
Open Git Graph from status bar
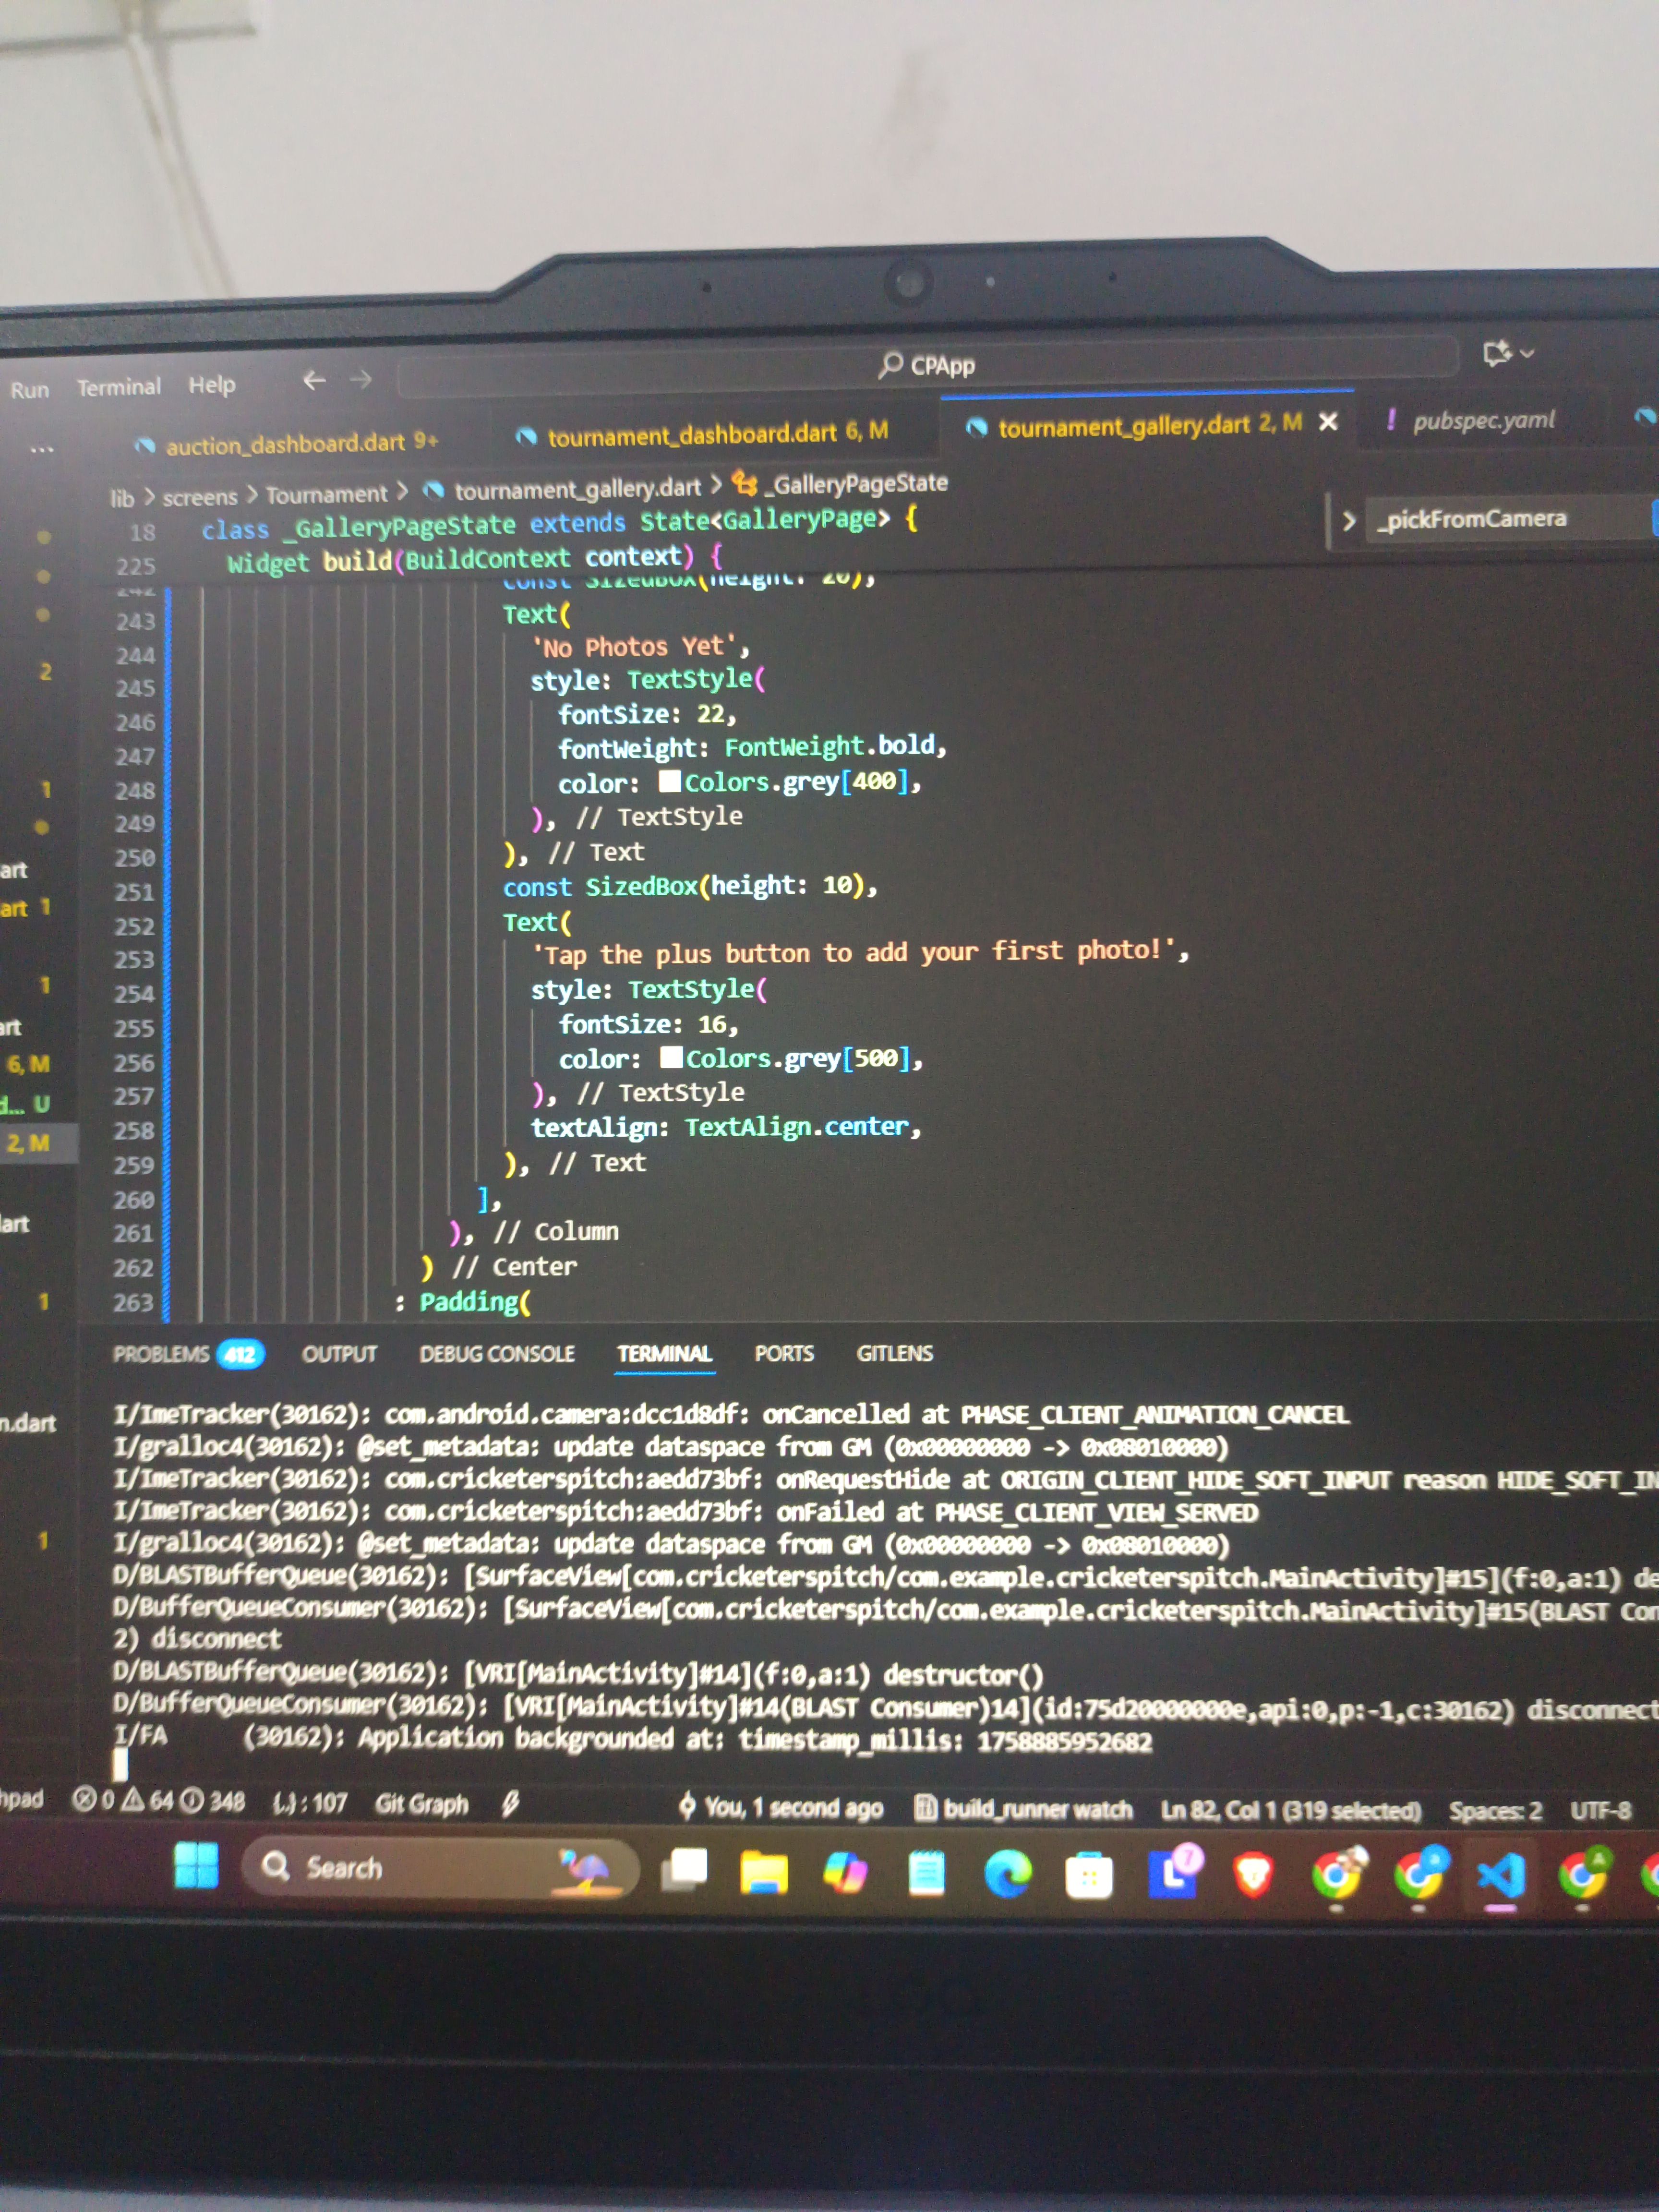pyautogui.click(x=421, y=1804)
